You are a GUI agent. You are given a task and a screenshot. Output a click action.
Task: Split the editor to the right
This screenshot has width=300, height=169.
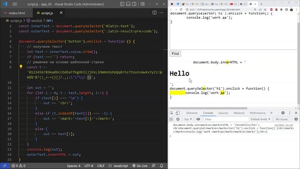coord(154,13)
